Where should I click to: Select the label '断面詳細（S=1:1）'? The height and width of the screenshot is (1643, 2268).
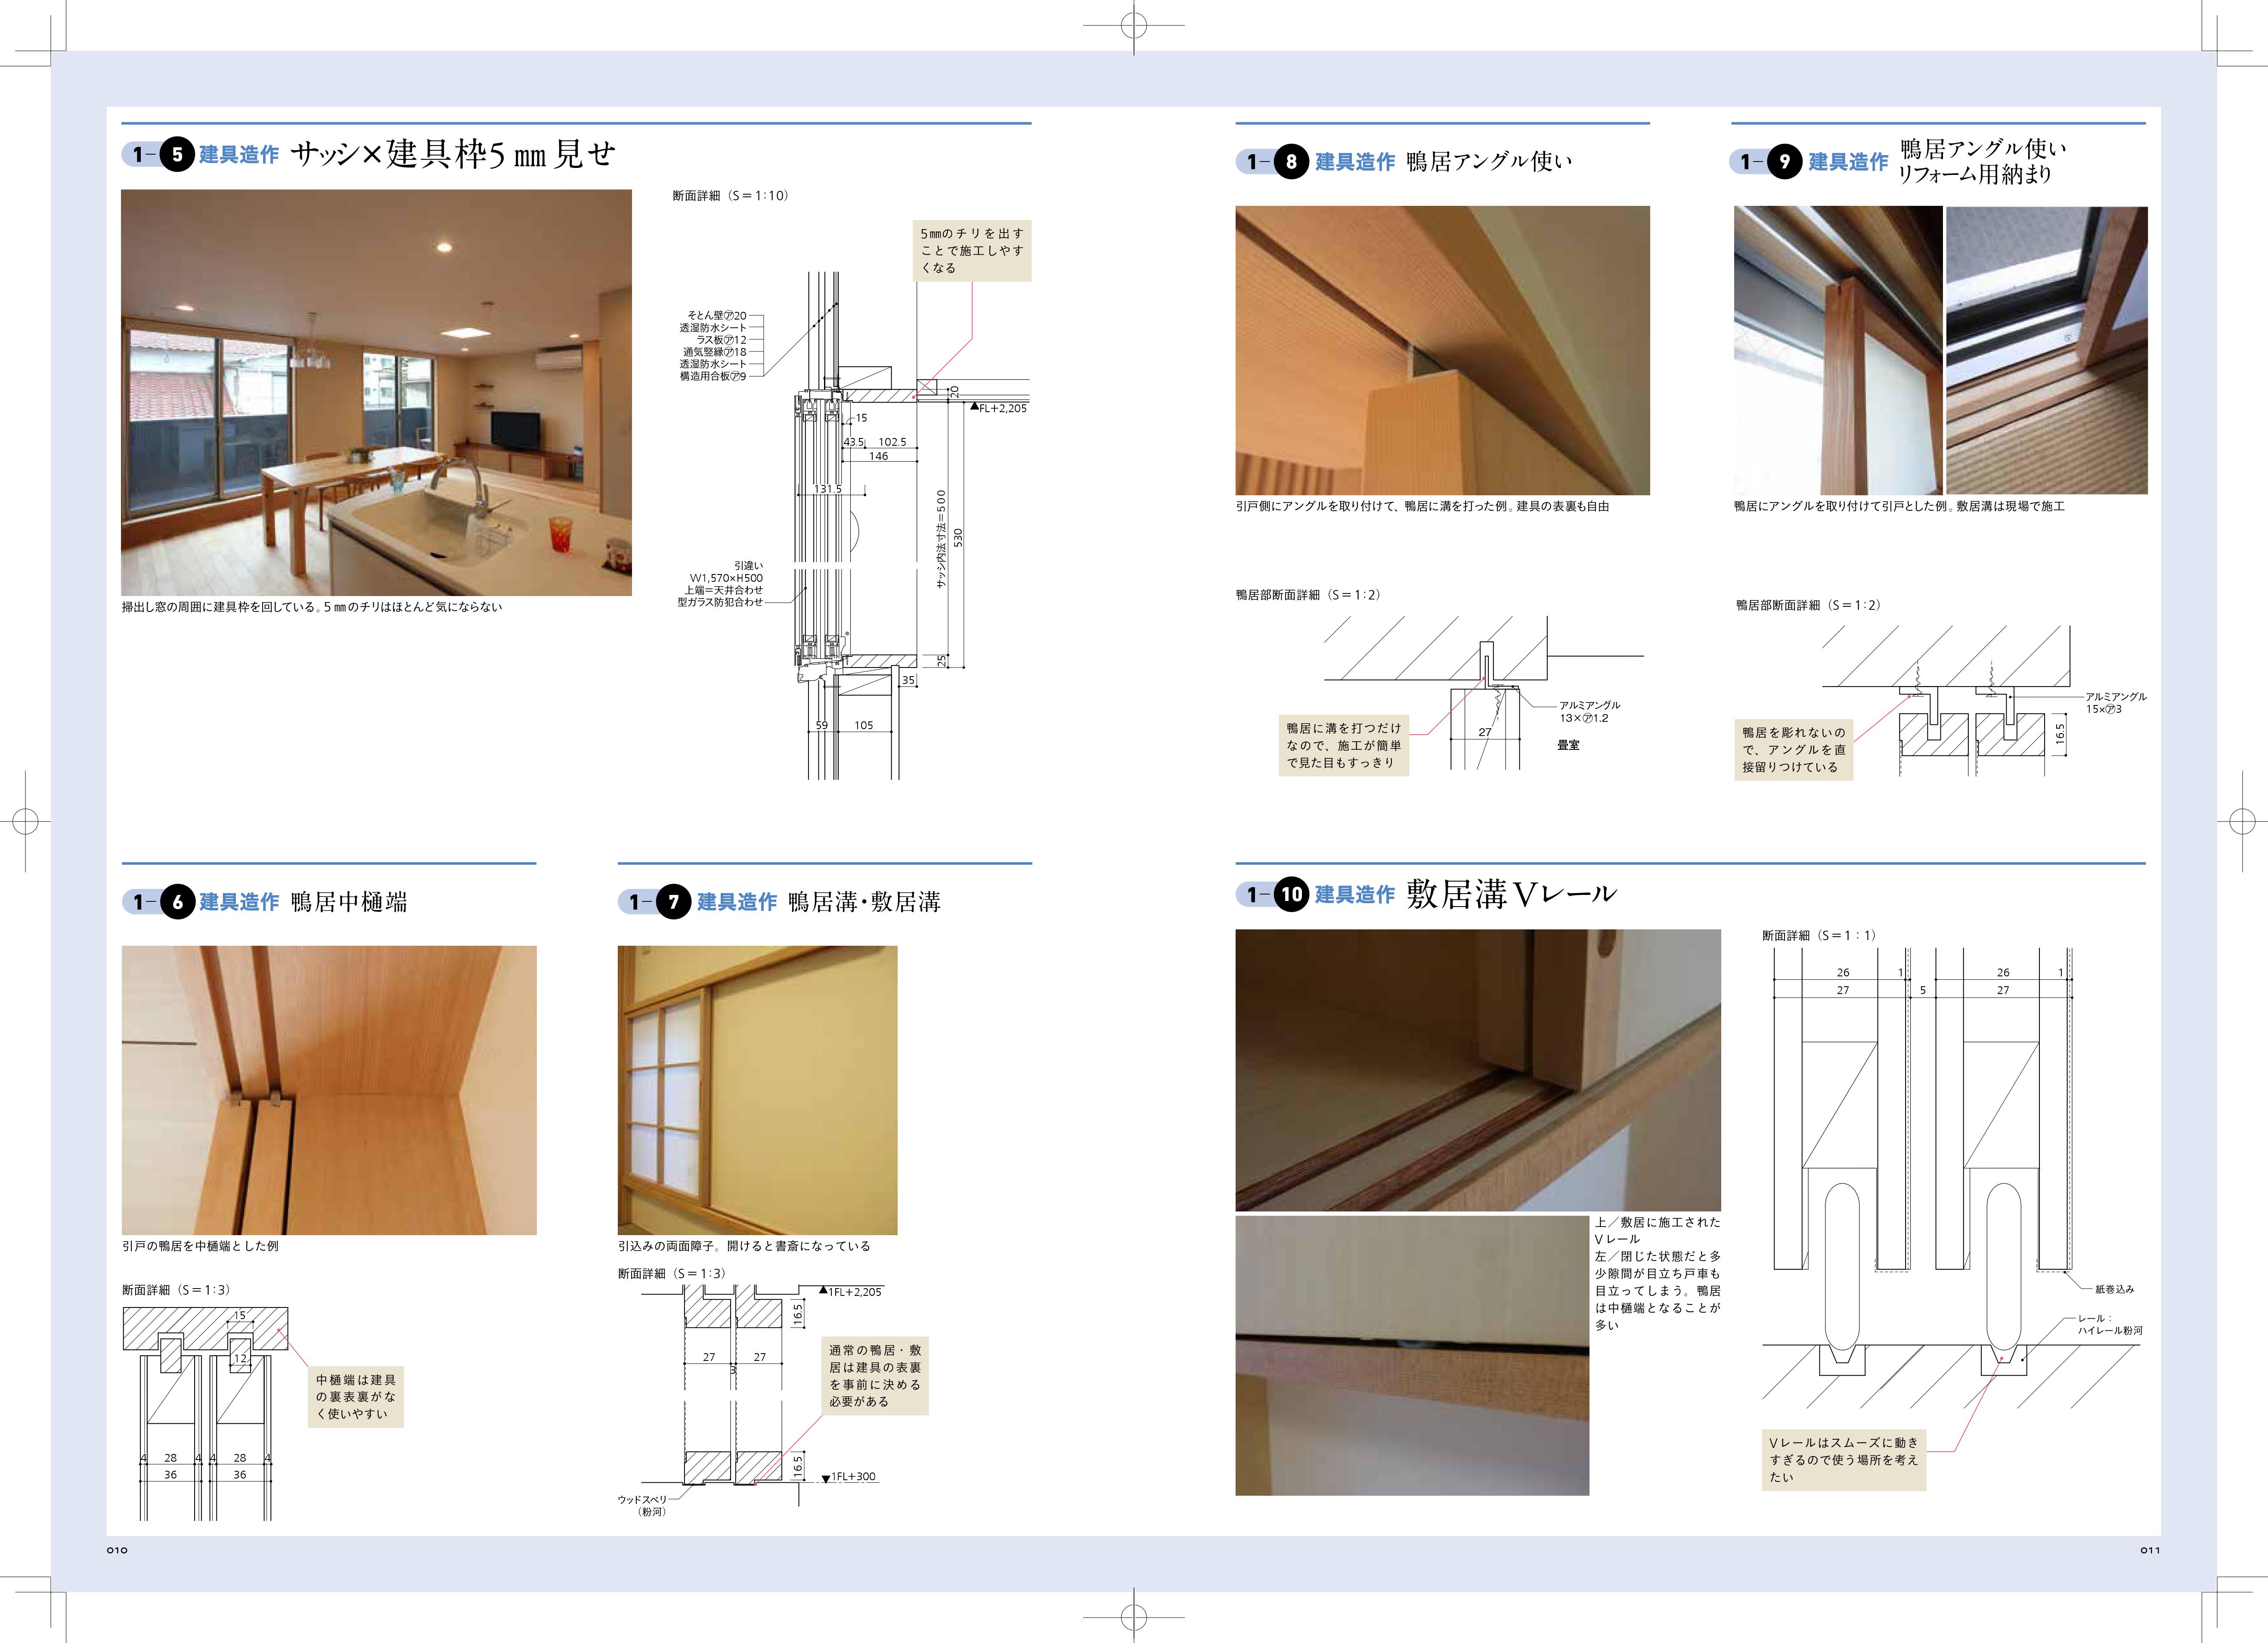[x=1819, y=935]
